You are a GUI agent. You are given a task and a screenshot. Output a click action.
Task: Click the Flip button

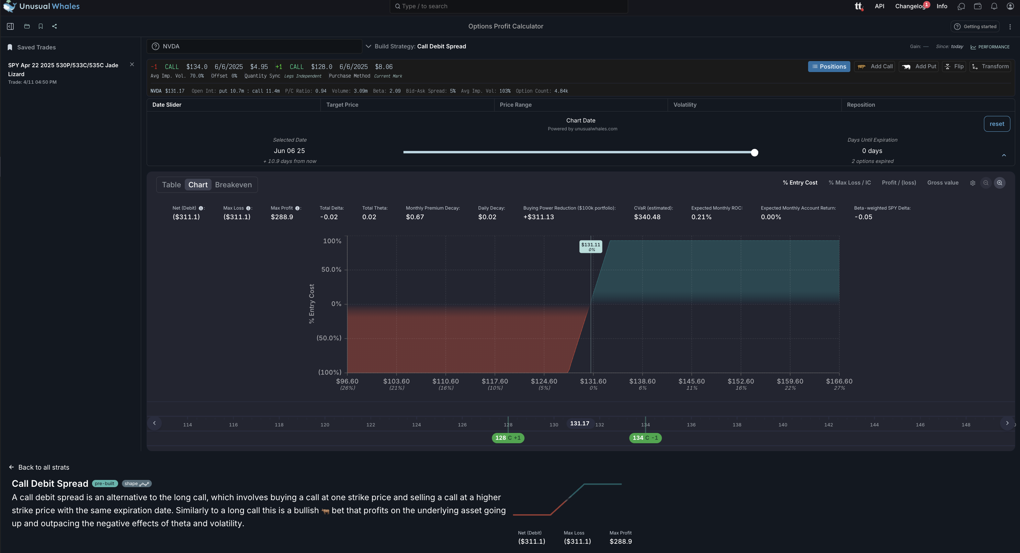click(x=954, y=67)
